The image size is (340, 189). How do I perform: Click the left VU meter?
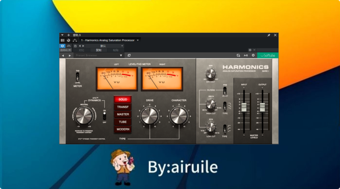coord(117,79)
